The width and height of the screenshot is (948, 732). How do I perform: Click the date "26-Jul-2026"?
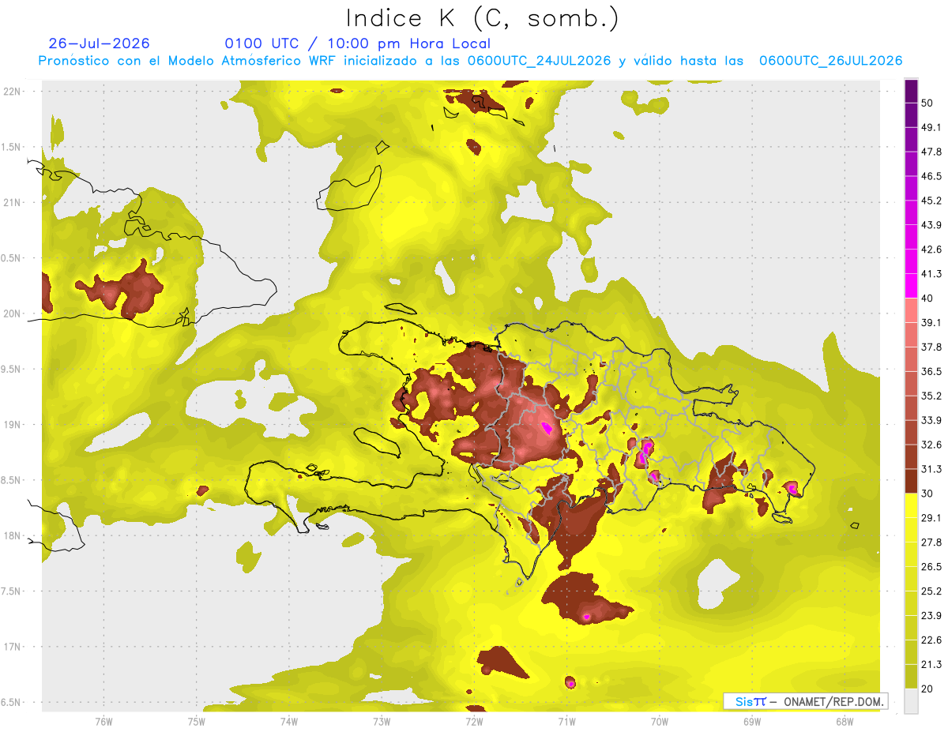pyautogui.click(x=99, y=43)
